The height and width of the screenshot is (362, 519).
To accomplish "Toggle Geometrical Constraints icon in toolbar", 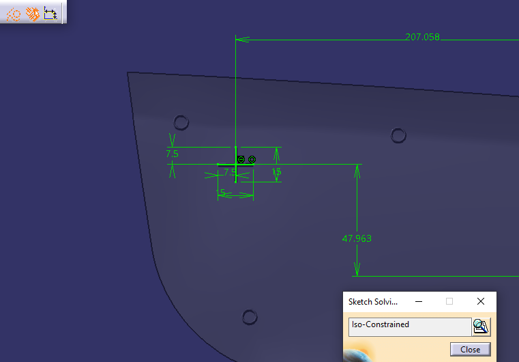I will point(33,14).
